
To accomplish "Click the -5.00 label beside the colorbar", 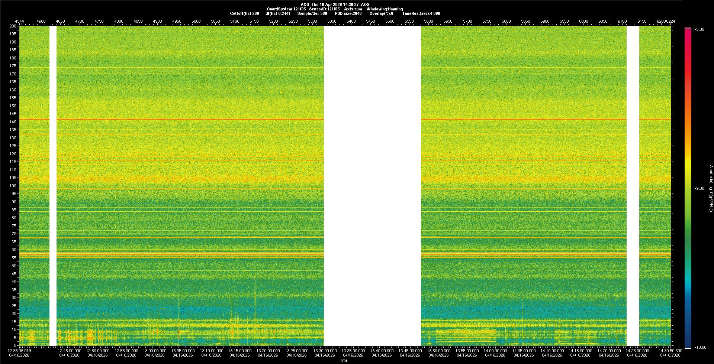I will click(x=699, y=30).
